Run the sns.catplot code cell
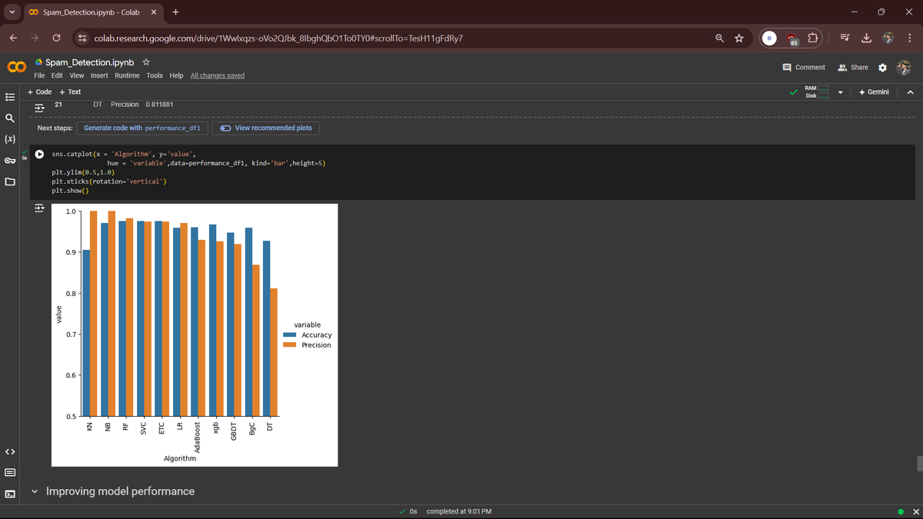 pos(38,154)
